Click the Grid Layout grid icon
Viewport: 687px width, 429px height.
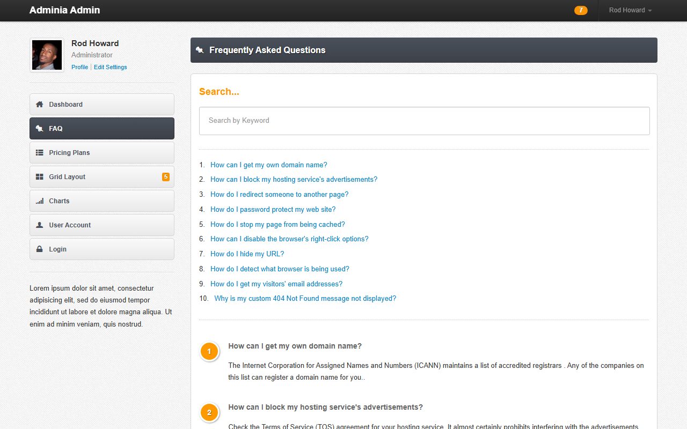39,177
